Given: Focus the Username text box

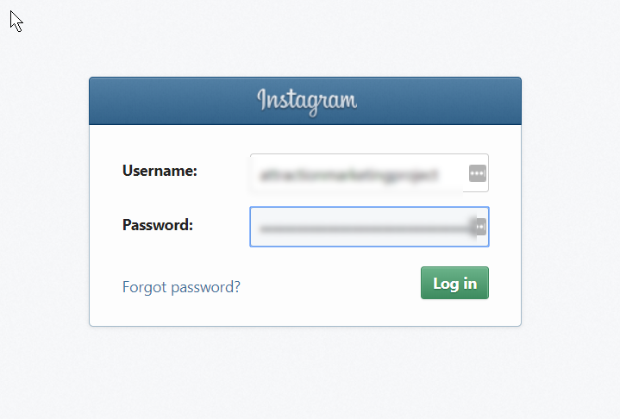Looking at the screenshot, I should [369, 173].
